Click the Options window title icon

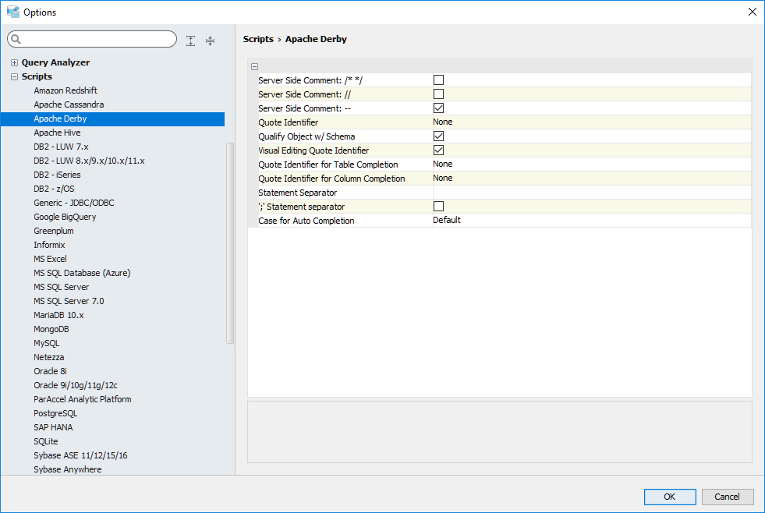tap(12, 12)
